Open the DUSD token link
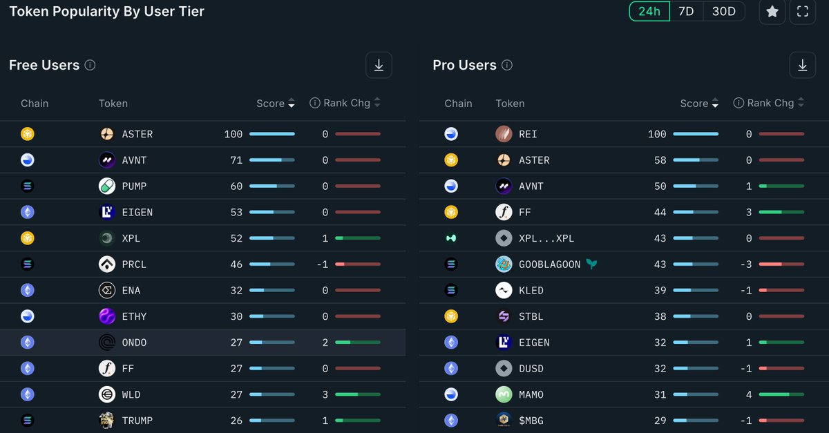 (531, 369)
